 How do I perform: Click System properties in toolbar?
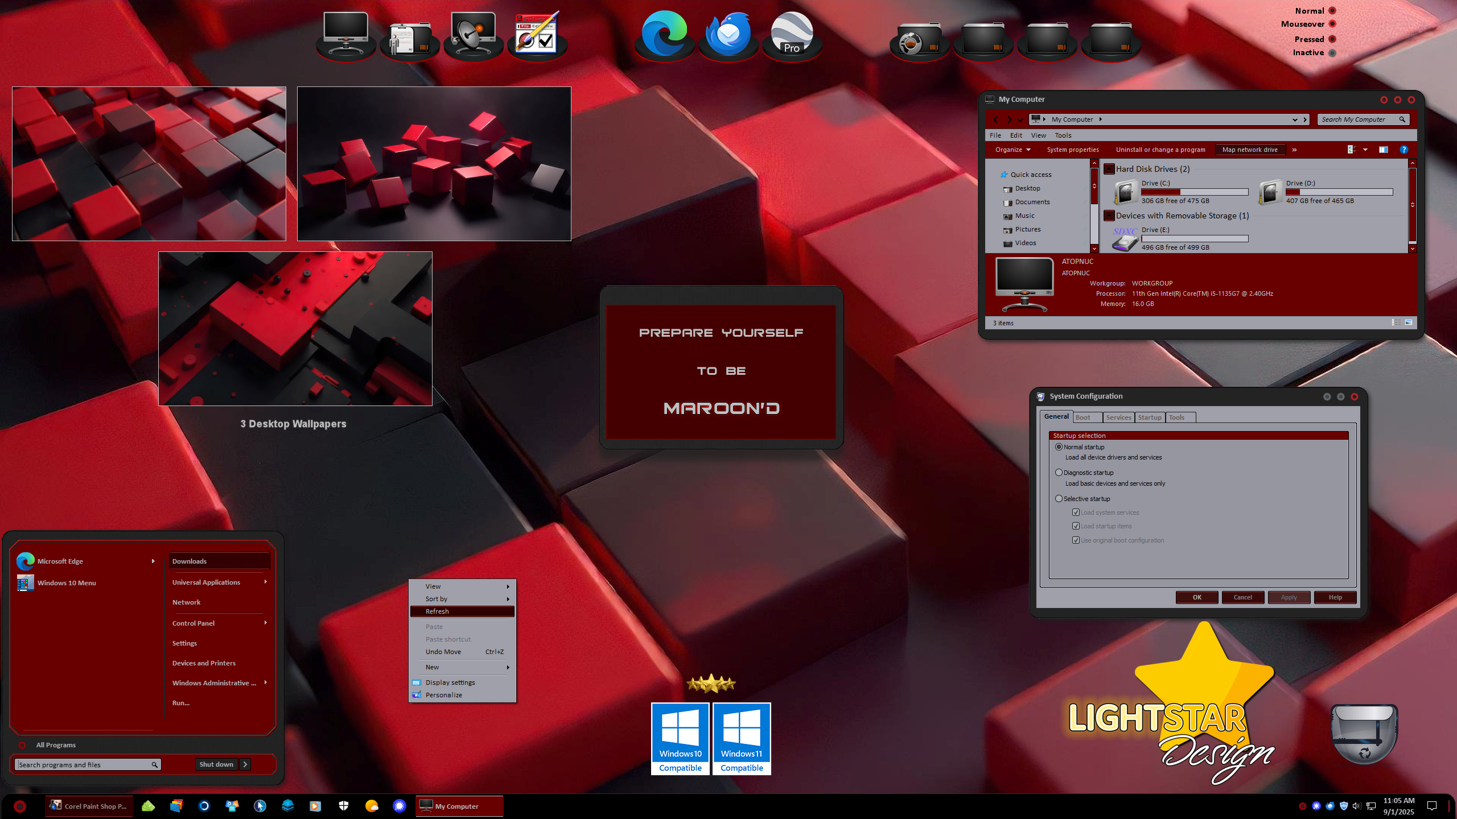[1073, 150]
